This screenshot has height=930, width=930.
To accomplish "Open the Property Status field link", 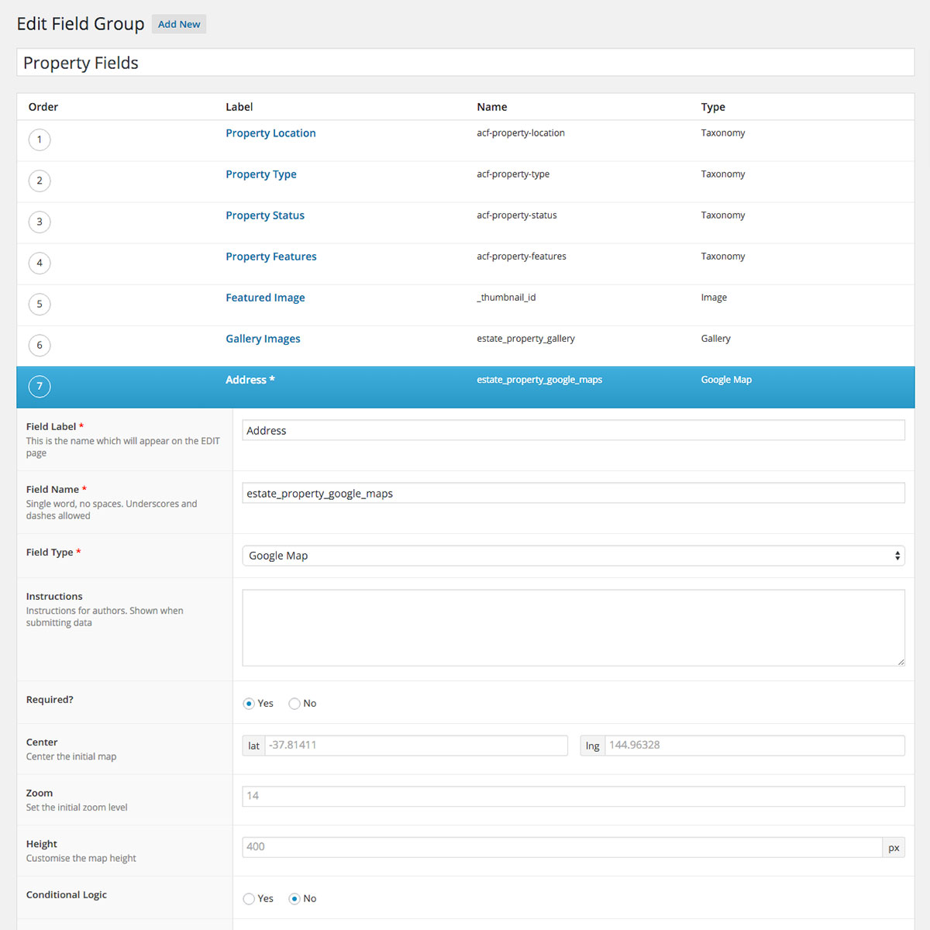I will click(x=264, y=215).
